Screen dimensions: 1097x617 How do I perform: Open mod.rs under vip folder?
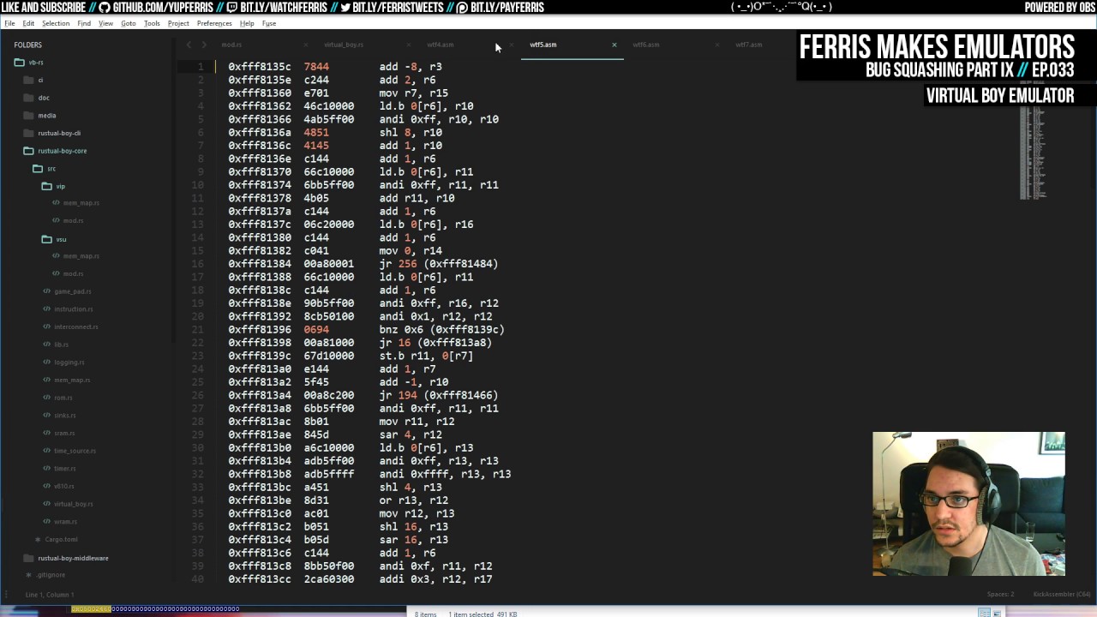click(73, 220)
